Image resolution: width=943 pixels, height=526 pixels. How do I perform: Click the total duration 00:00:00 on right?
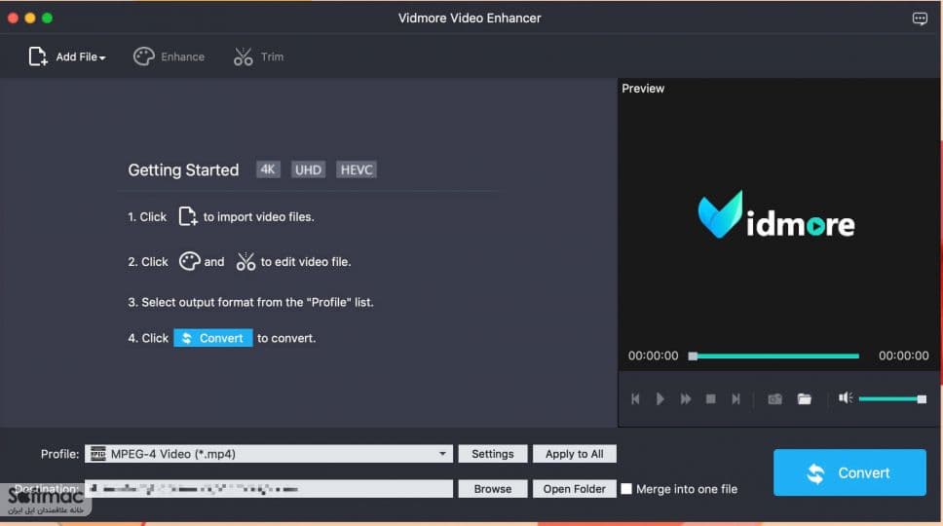pyautogui.click(x=903, y=356)
